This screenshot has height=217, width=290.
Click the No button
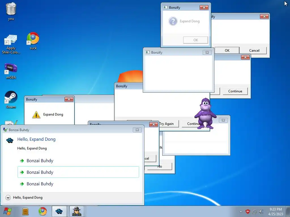(x=160, y=166)
